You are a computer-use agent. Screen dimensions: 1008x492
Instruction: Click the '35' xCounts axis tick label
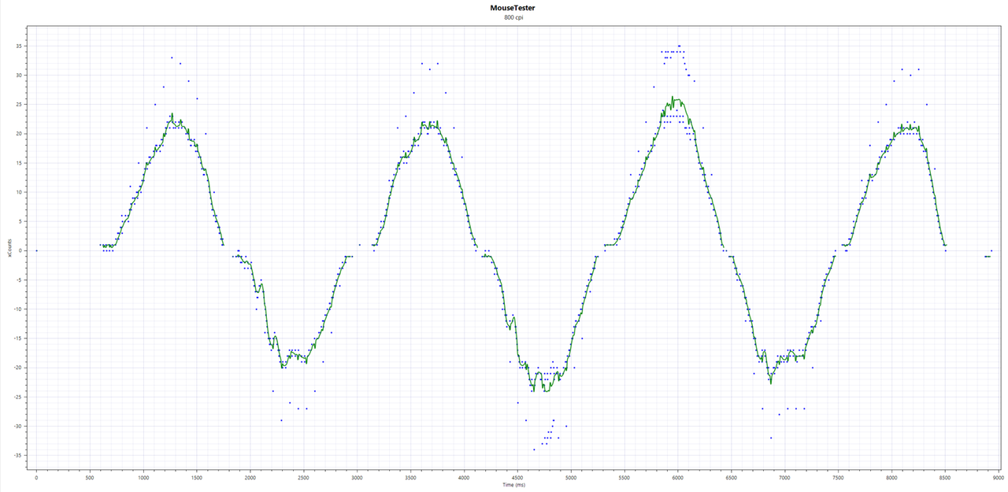17,46
